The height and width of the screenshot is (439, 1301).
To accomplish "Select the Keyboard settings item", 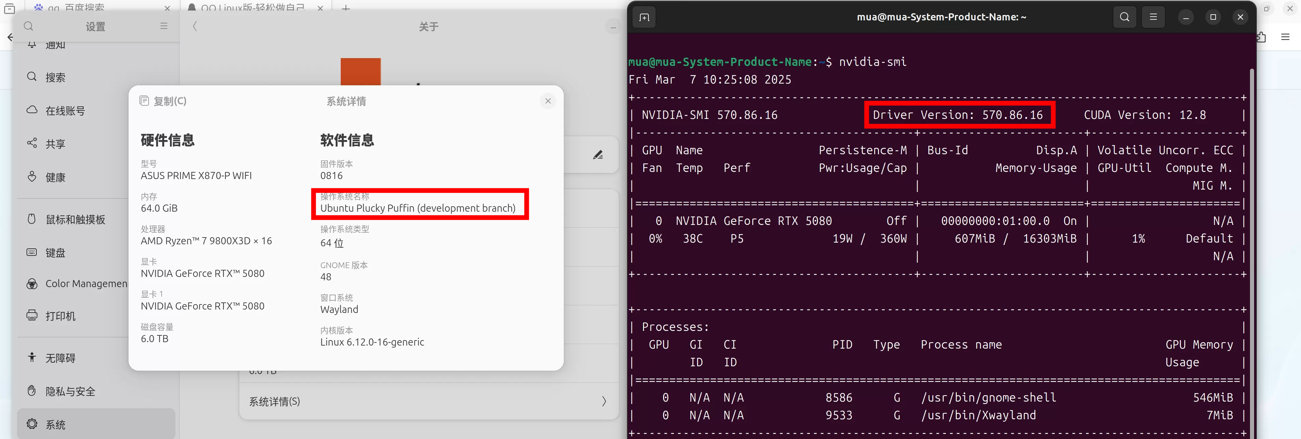I will click(55, 253).
